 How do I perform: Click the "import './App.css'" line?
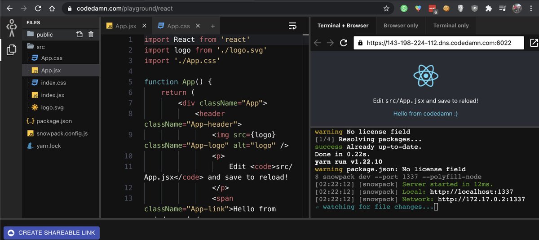(182, 61)
